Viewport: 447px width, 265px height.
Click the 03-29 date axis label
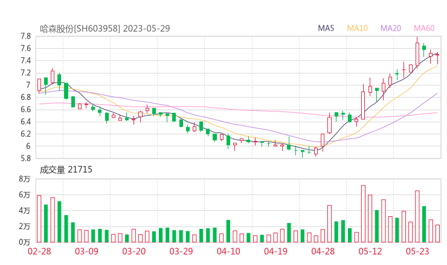coord(181,251)
